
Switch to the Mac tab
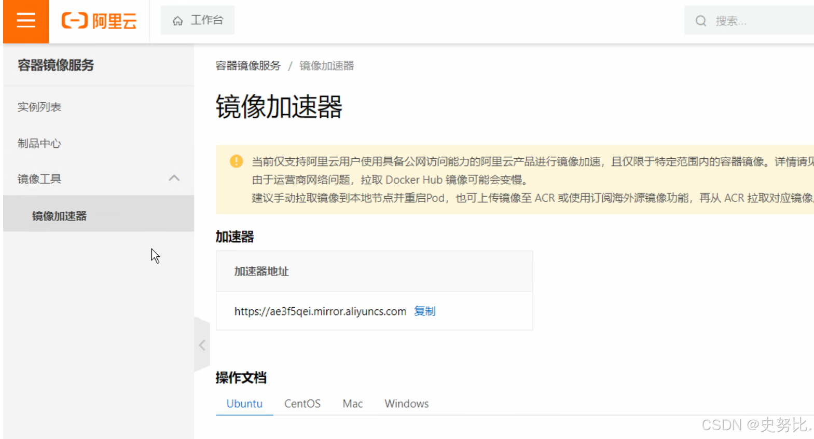click(353, 404)
